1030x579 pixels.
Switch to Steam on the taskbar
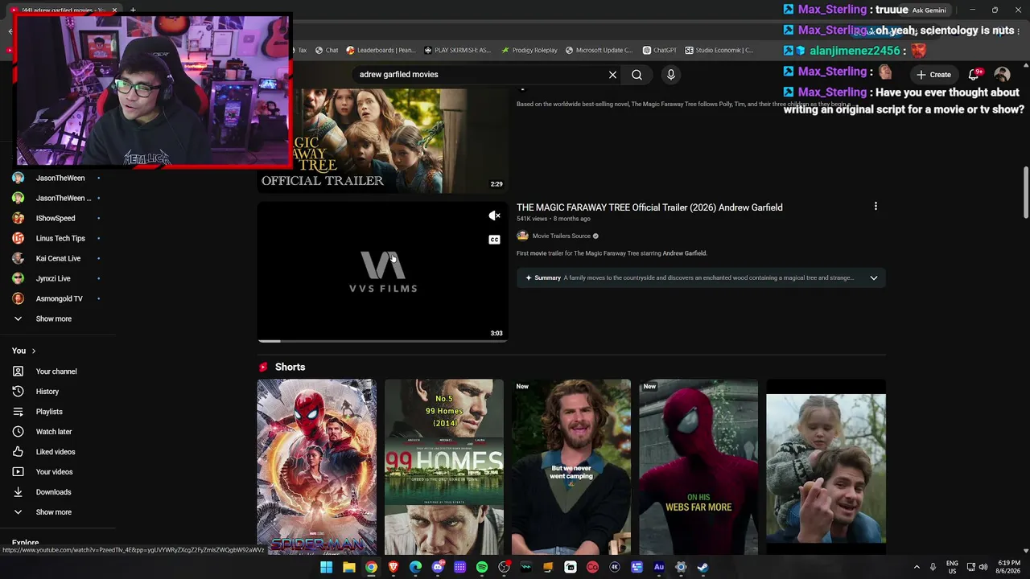pos(702,567)
